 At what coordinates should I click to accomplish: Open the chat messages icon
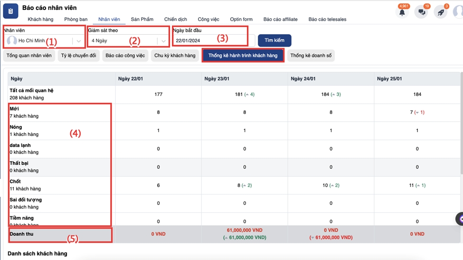pos(421,12)
